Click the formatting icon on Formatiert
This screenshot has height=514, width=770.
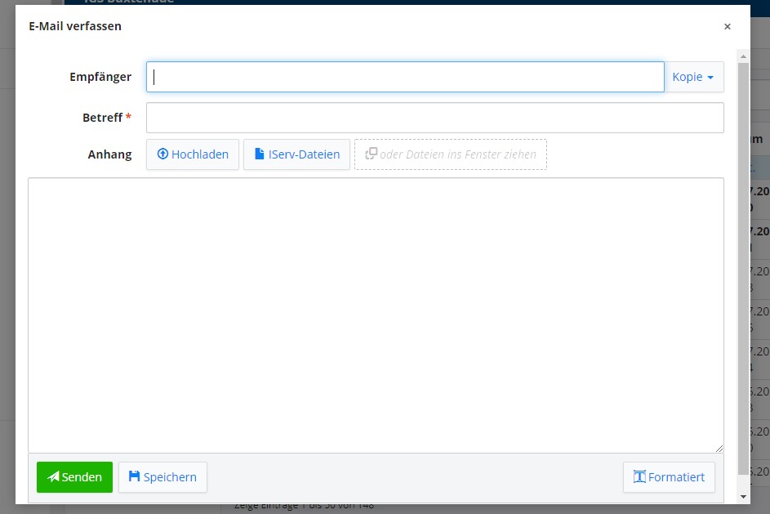point(640,477)
